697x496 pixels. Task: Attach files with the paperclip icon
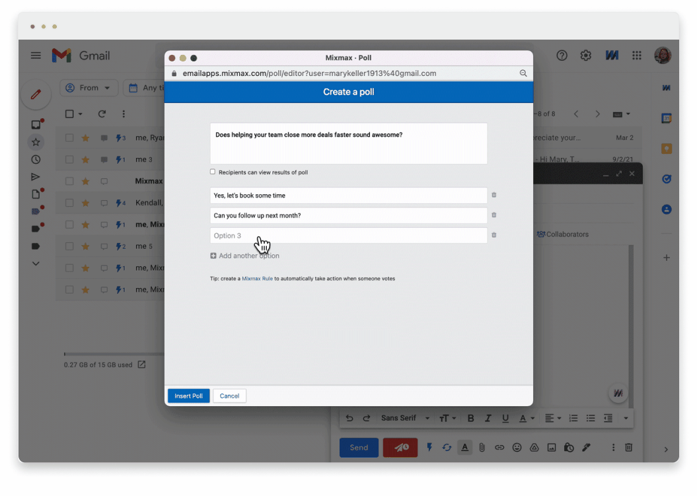tap(482, 448)
